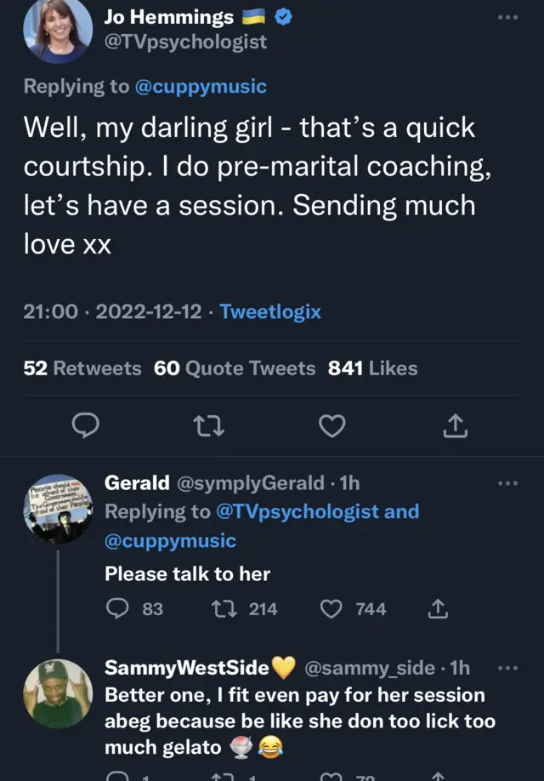Open more options for Jo Hemmings' tweet
Image resolution: width=544 pixels, height=781 pixels.
coord(507,17)
